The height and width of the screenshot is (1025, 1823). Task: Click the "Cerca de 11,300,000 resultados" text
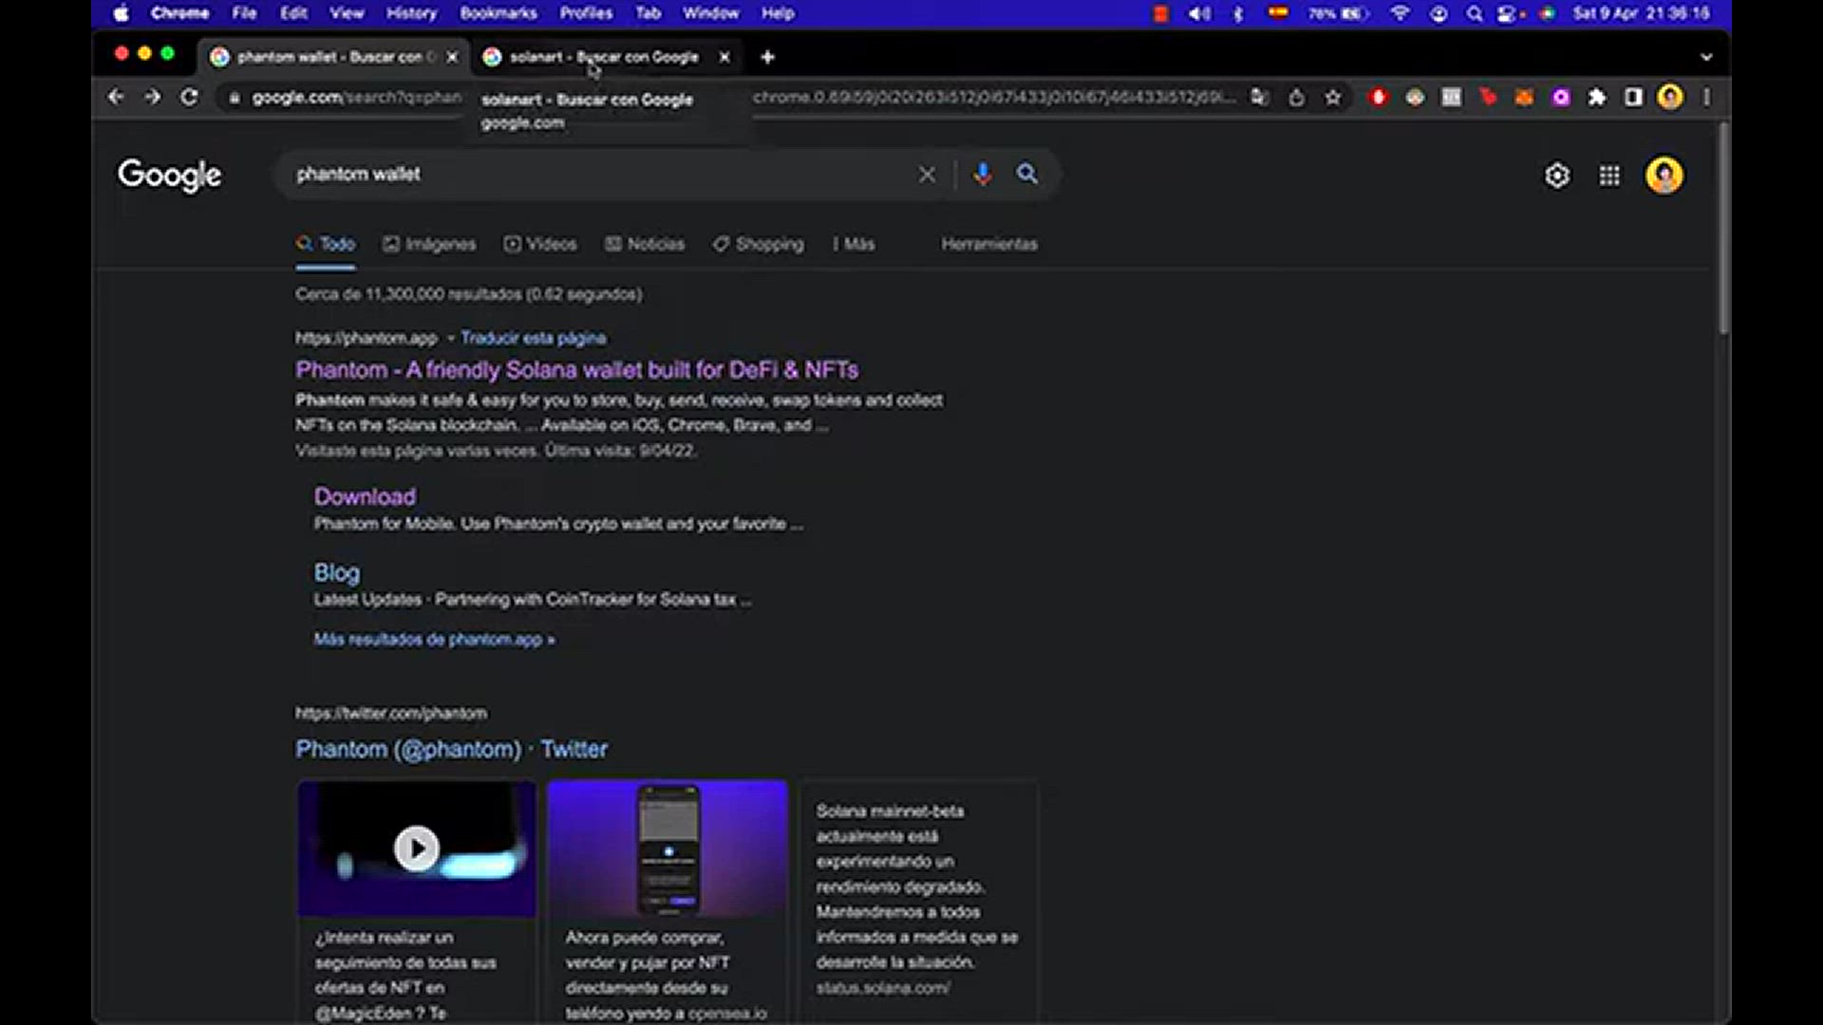coord(468,294)
